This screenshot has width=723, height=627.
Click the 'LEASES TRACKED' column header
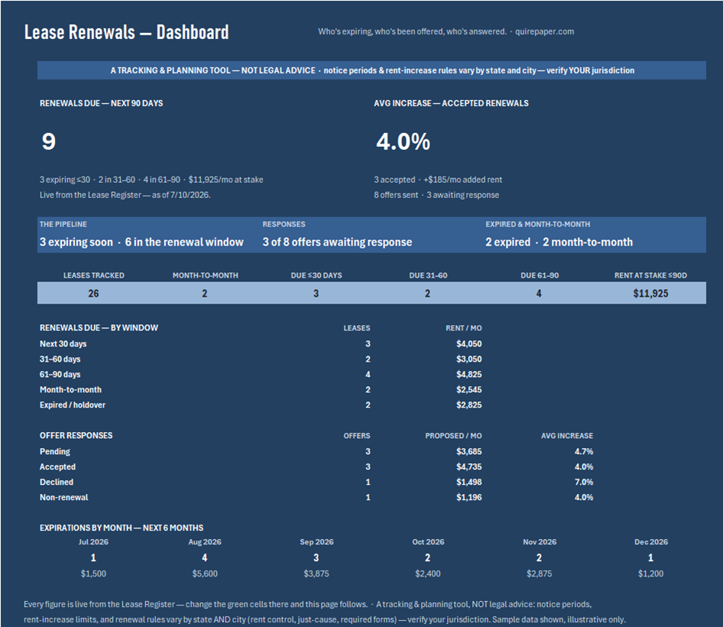pos(93,275)
